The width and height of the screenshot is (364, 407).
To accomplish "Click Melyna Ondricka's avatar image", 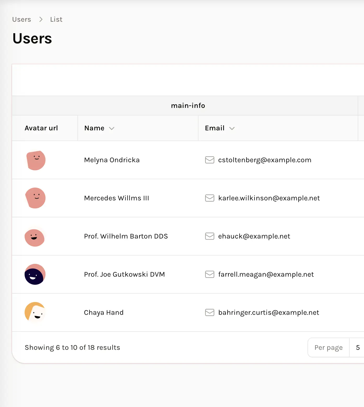I will [x=35, y=160].
